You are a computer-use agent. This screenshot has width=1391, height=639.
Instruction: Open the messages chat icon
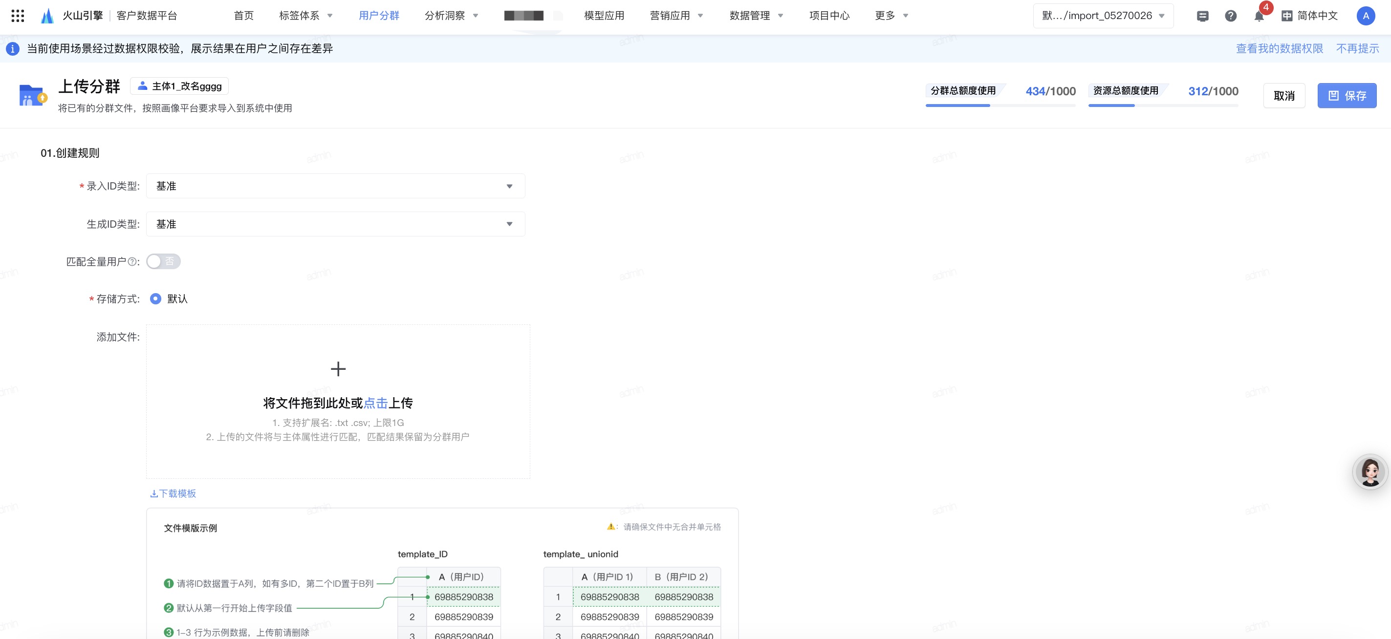pos(1202,16)
